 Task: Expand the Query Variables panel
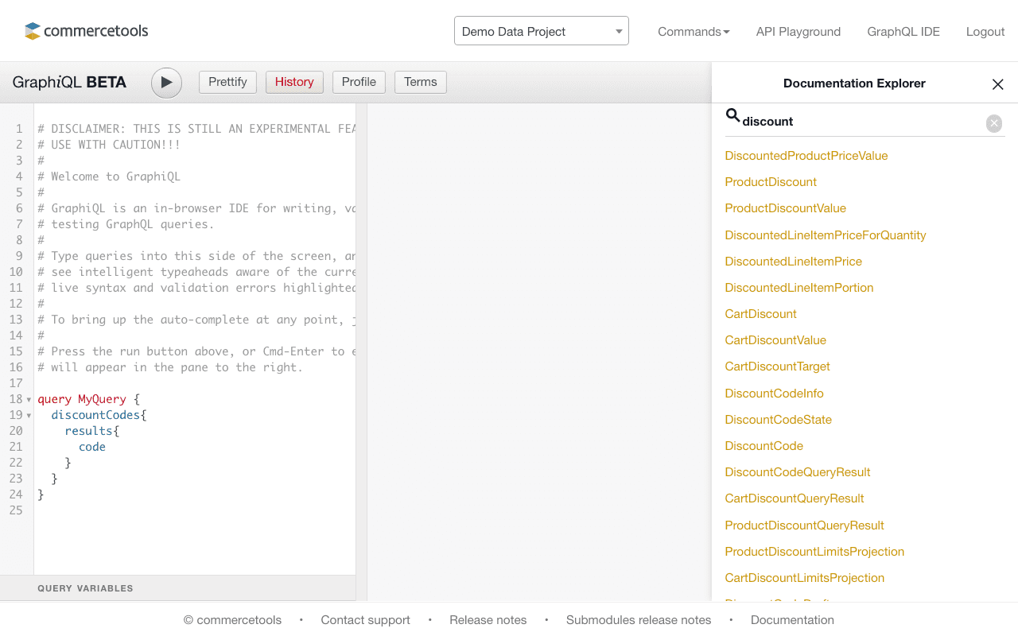(x=85, y=588)
